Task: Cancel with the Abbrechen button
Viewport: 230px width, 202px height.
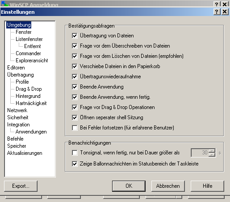Action: [x=168, y=186]
